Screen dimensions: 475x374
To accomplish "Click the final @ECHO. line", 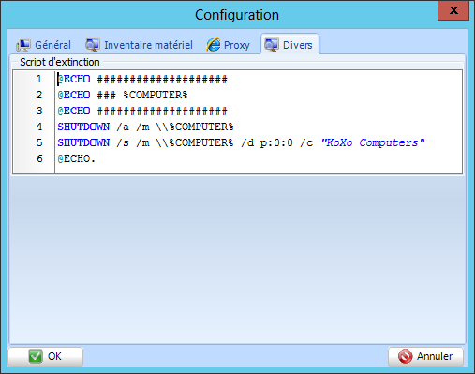I will click(76, 158).
